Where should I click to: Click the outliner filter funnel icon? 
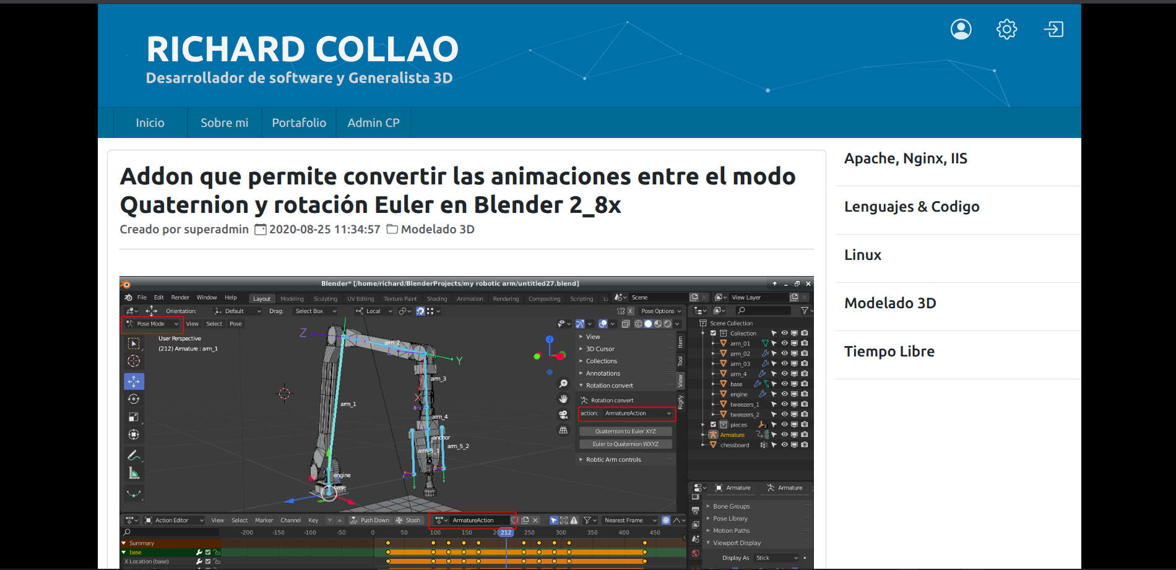click(805, 311)
